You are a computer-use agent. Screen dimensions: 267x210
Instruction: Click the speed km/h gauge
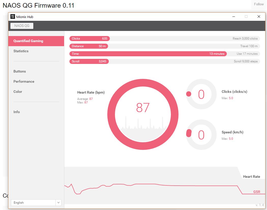click(201, 135)
